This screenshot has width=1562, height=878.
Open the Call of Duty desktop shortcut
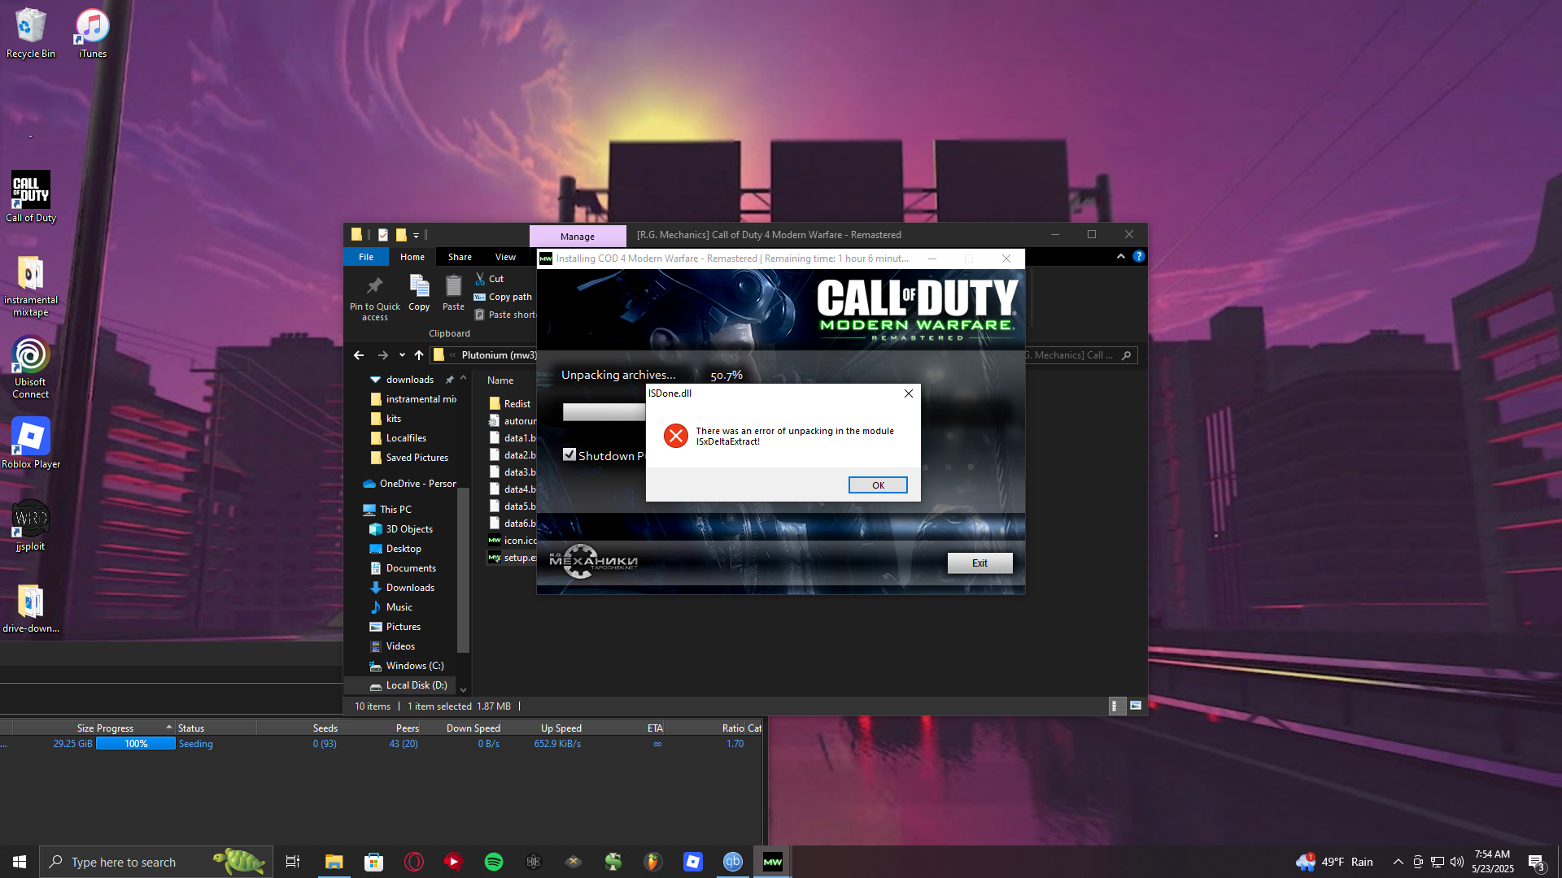(x=31, y=191)
